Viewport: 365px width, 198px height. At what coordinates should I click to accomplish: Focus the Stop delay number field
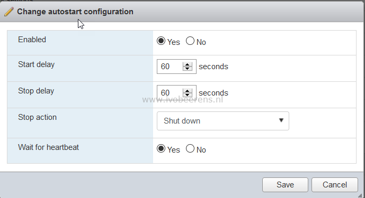pos(170,92)
